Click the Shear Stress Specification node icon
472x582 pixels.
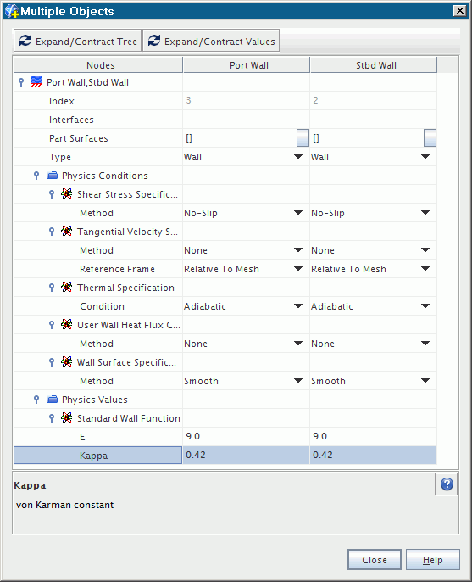[x=67, y=193]
